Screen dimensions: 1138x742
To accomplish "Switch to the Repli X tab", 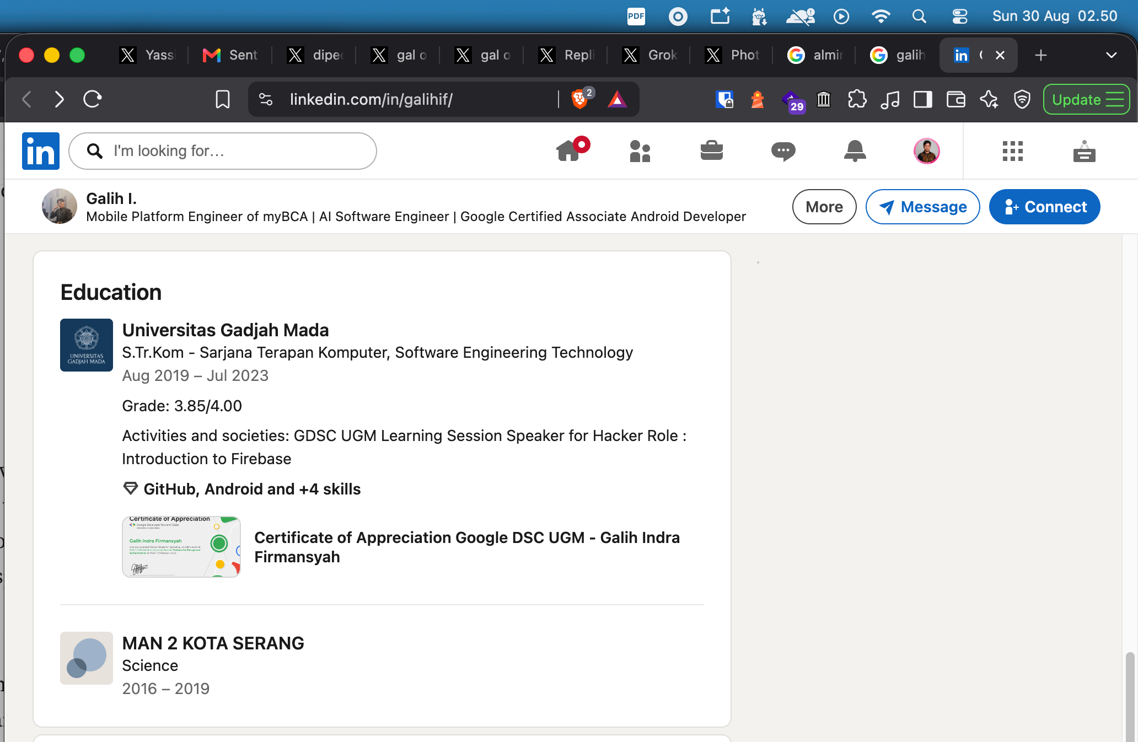I will (566, 55).
